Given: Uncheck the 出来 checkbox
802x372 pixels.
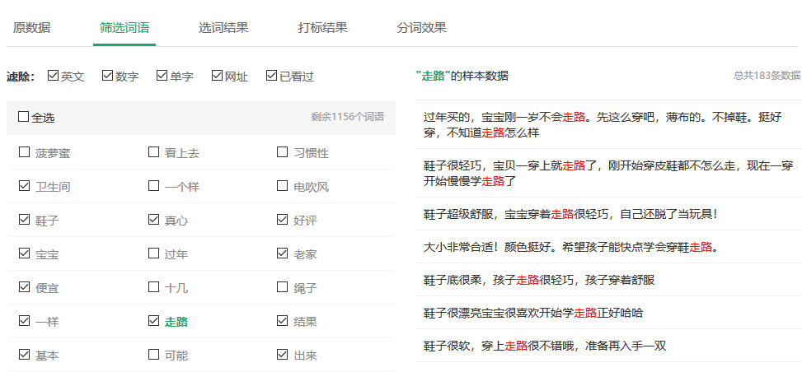Looking at the screenshot, I should [283, 354].
